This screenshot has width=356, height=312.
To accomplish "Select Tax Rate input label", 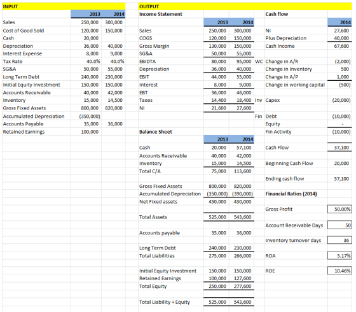I will [x=13, y=62].
